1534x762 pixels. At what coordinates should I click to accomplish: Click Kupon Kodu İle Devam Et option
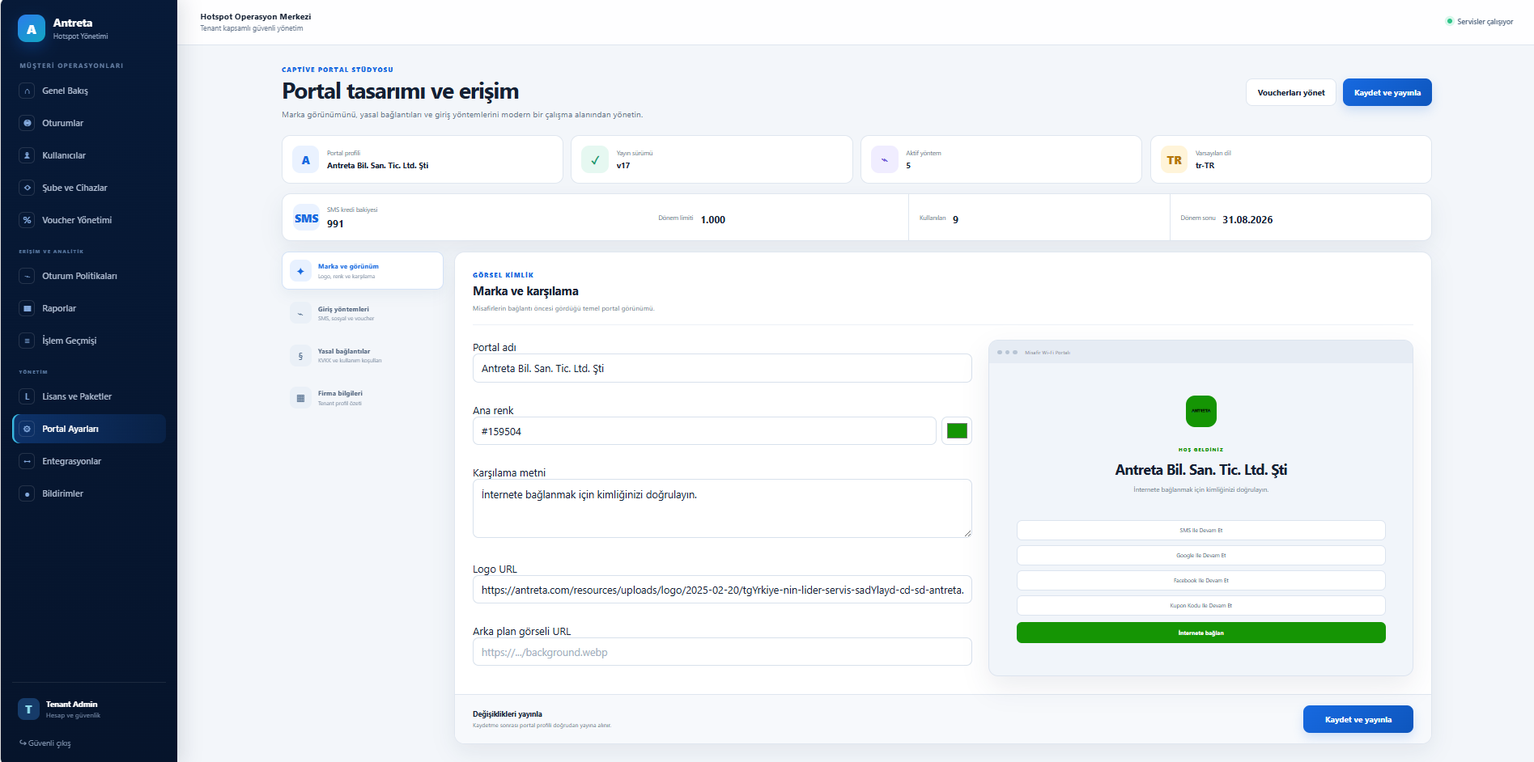click(1200, 605)
